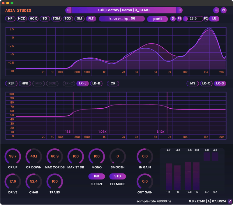Select the disabled MID tab
The width and height of the screenshot is (233, 205).
(x=38, y=83)
